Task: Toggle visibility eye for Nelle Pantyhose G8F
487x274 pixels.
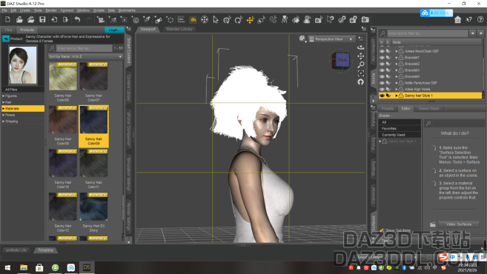Action: [382, 83]
